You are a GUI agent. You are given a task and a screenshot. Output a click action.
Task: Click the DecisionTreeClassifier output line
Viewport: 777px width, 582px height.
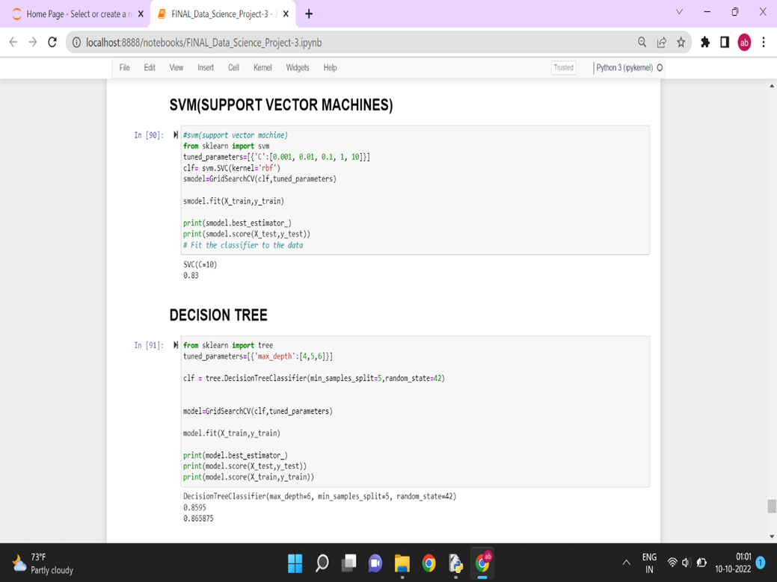click(319, 496)
